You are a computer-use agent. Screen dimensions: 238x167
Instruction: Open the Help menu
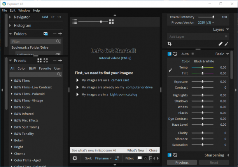pyautogui.click(x=37, y=11)
